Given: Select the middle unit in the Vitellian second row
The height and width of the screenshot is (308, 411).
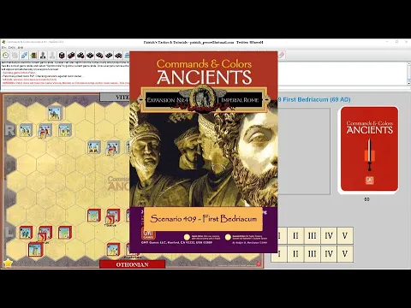Looking at the screenshot, I should click(45, 131).
